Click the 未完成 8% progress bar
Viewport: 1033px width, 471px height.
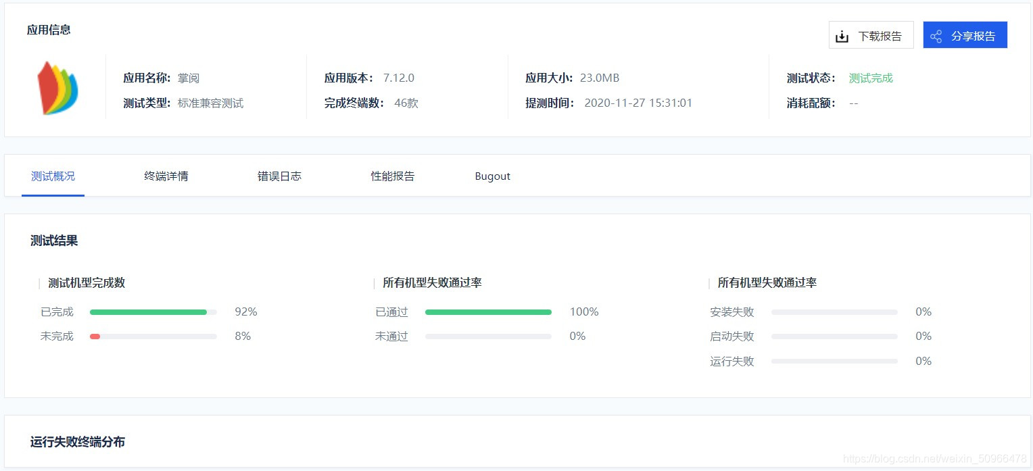[x=153, y=337]
